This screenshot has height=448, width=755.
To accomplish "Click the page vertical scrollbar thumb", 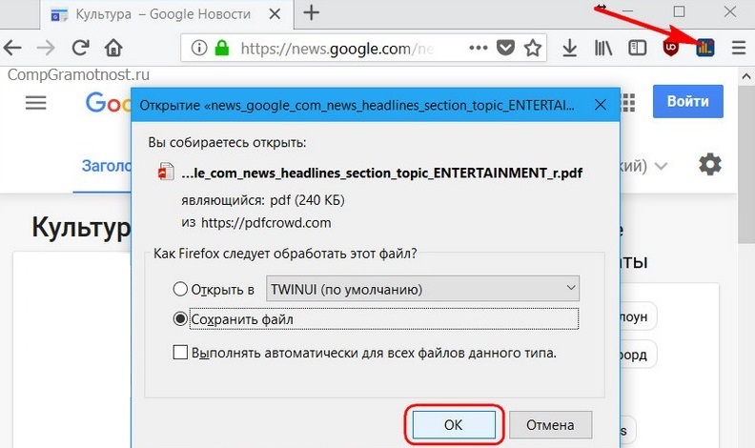I will pyautogui.click(x=745, y=164).
